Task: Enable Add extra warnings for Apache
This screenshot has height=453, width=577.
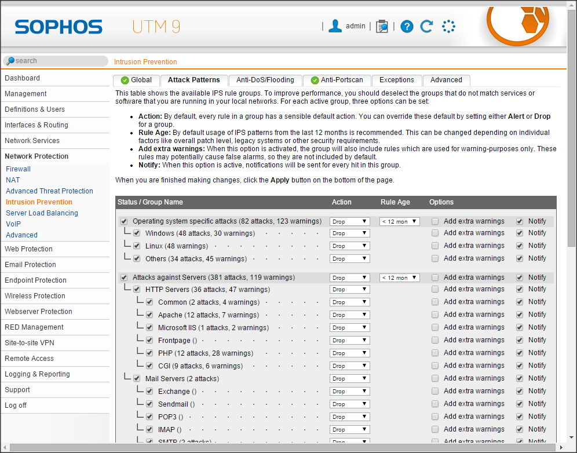Action: (435, 315)
